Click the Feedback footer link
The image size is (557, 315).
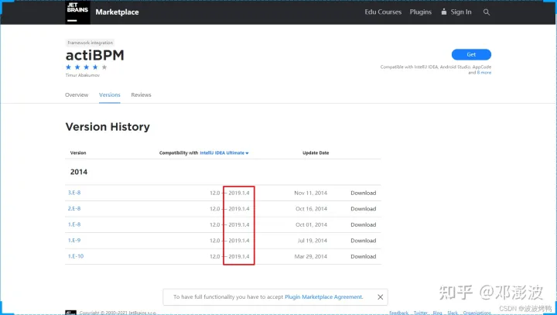398,313
